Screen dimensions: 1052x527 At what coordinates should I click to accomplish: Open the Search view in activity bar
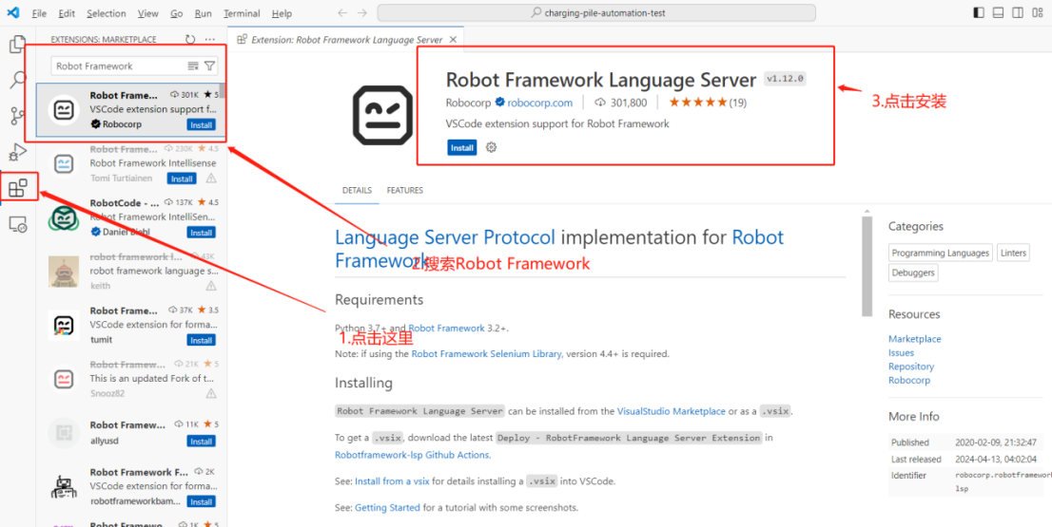17,81
